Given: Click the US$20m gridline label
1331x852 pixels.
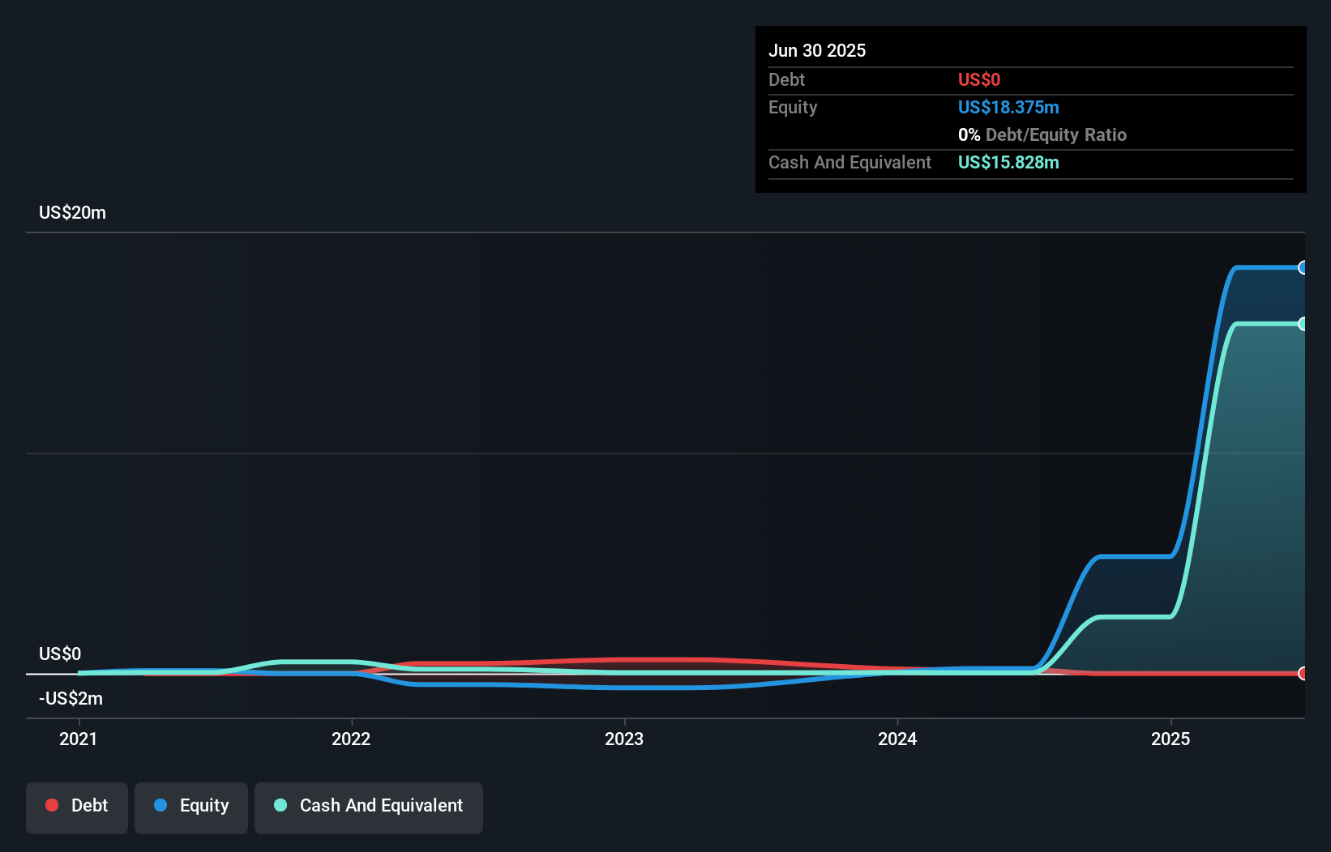Looking at the screenshot, I should [71, 212].
